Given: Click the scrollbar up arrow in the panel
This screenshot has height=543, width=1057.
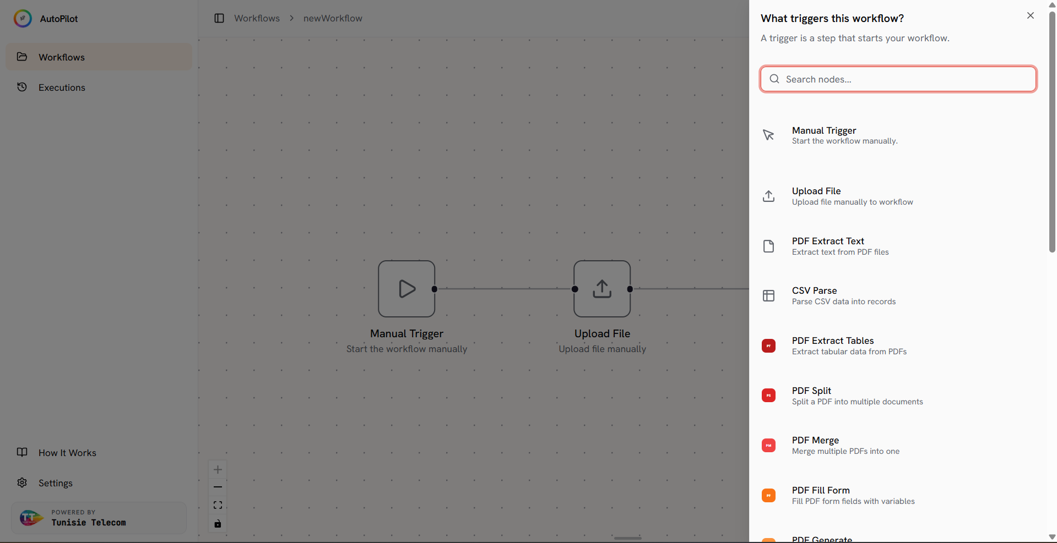Looking at the screenshot, I should tap(1052, 4).
